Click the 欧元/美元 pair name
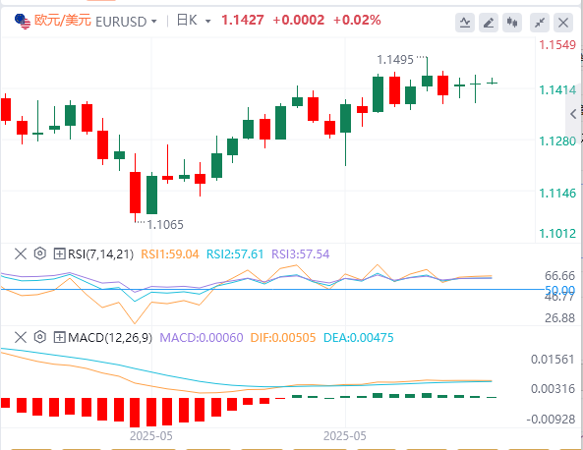Screen dimensions: 583x450 coord(63,21)
